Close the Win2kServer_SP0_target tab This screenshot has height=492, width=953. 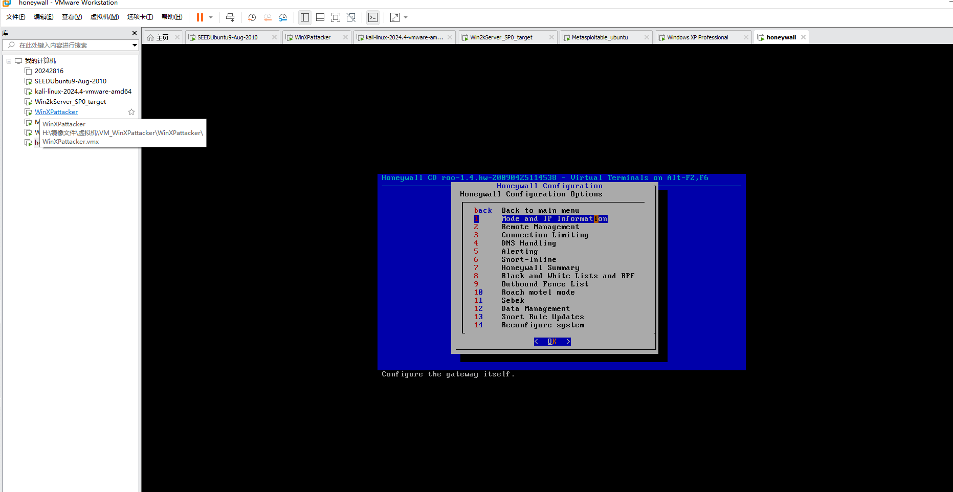tap(551, 37)
